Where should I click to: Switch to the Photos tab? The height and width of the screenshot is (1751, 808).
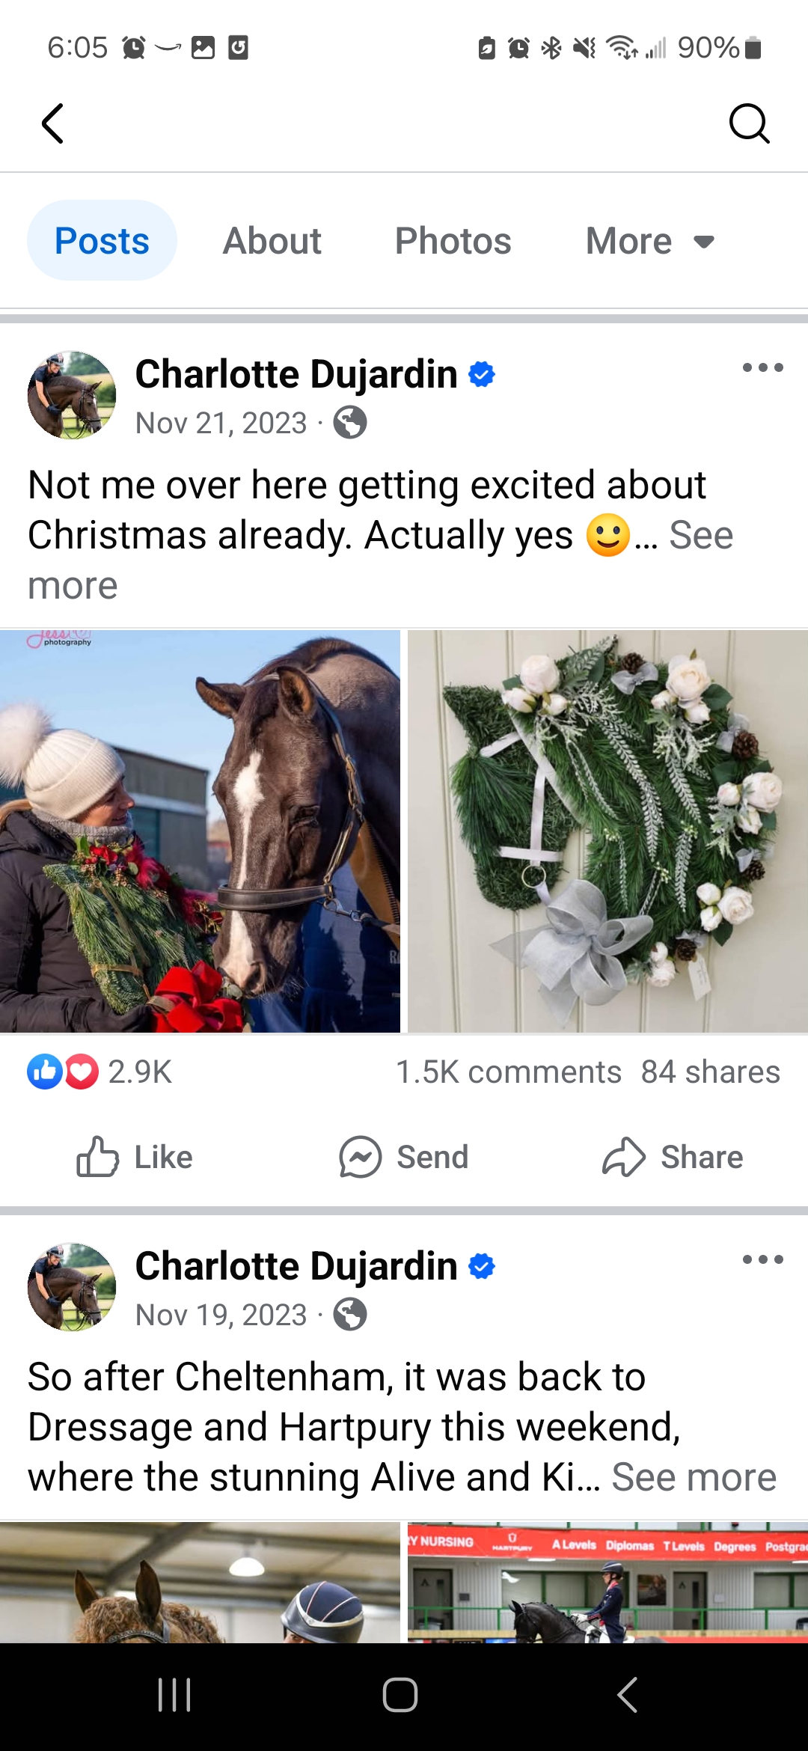pyautogui.click(x=453, y=241)
